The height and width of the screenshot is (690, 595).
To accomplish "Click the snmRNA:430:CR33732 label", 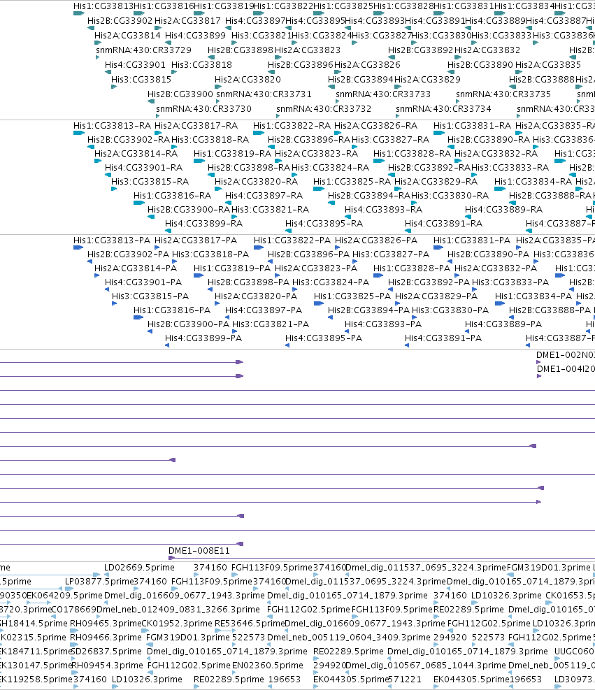I will click(x=324, y=108).
